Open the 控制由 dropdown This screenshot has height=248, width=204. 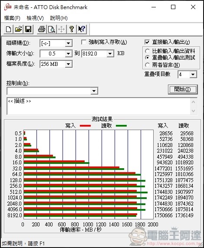tap(94, 91)
